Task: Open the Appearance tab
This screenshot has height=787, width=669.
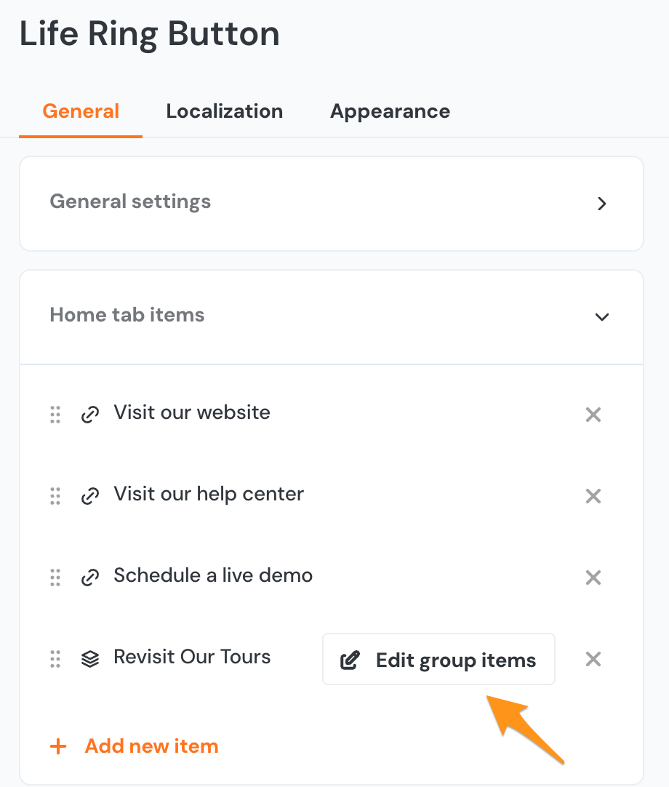Action: tap(390, 111)
